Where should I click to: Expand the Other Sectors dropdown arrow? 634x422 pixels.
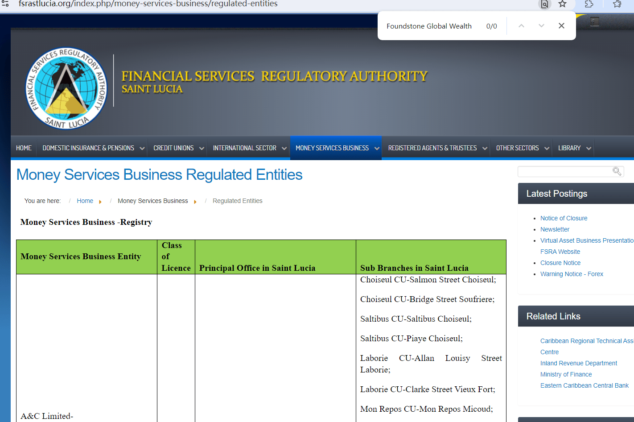click(547, 148)
